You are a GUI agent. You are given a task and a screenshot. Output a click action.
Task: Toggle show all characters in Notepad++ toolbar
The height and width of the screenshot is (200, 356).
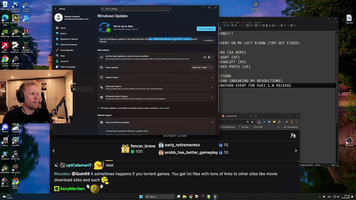[251, 26]
